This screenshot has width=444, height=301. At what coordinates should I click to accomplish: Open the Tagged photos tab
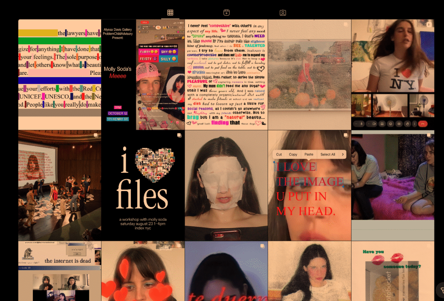(x=283, y=13)
